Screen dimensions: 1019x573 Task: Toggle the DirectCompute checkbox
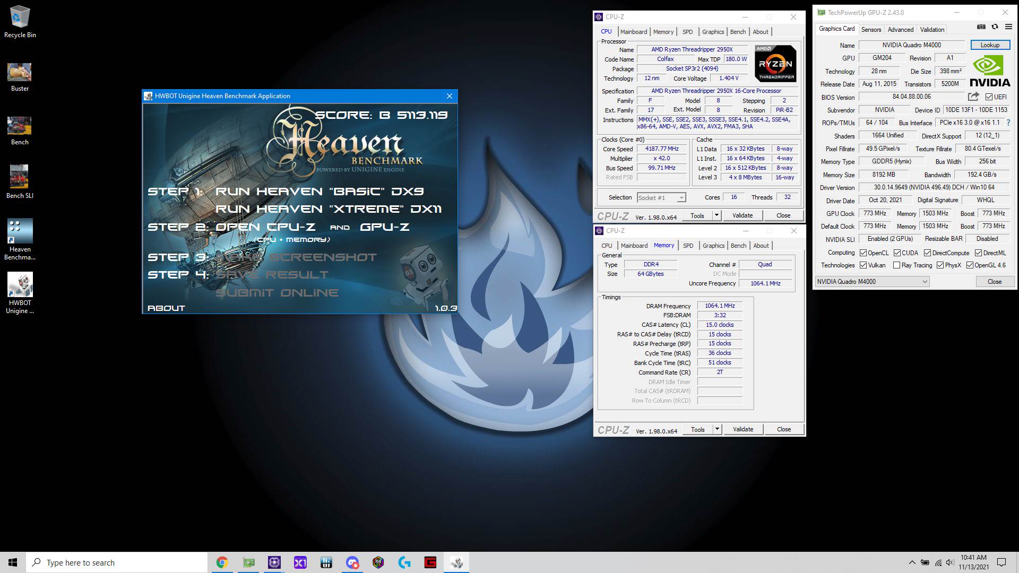tap(928, 253)
